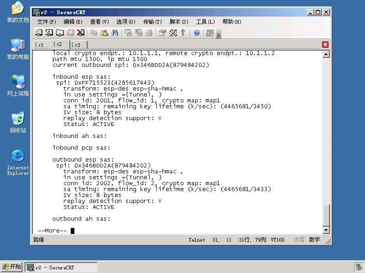The image size is (365, 273).
Task: Click the scrollbar down arrow
Action: 326,230
